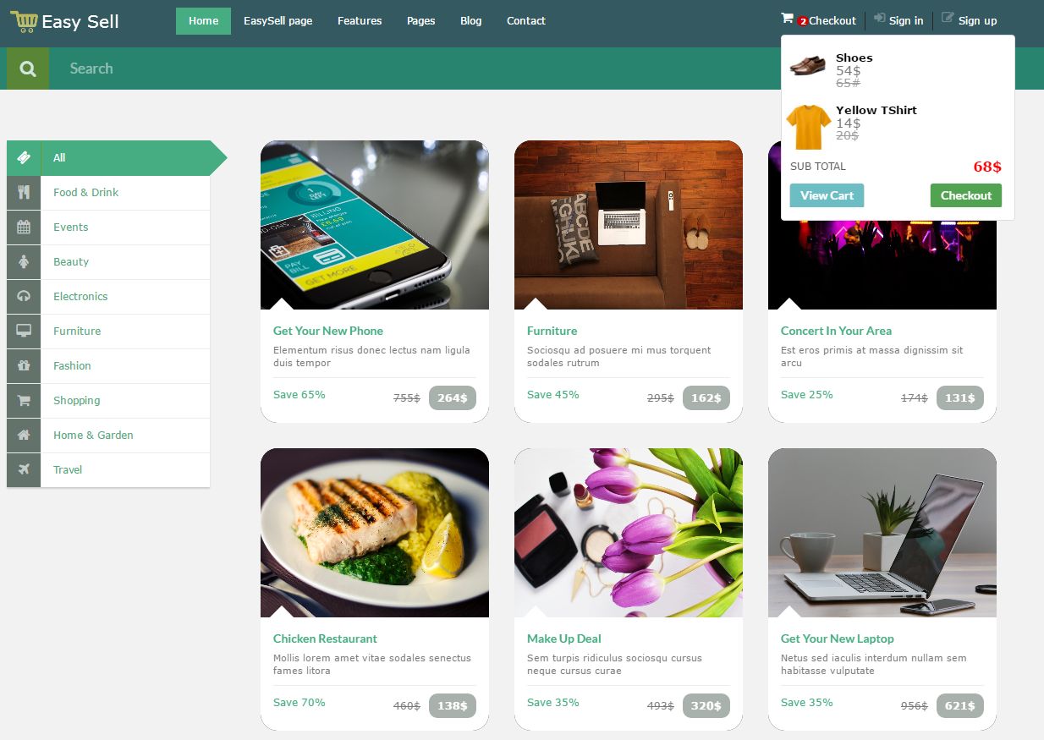Open the Get Your New Phone thumbnail
This screenshot has height=740, width=1044.
(375, 225)
